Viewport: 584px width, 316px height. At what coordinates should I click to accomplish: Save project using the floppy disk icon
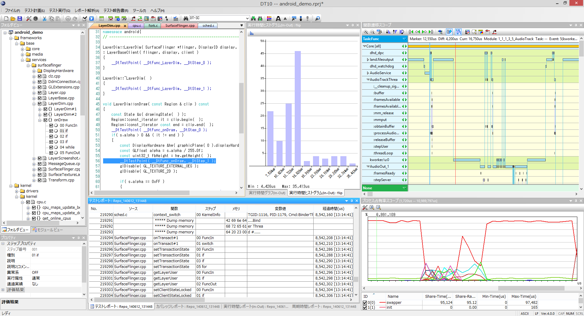tap(20, 19)
